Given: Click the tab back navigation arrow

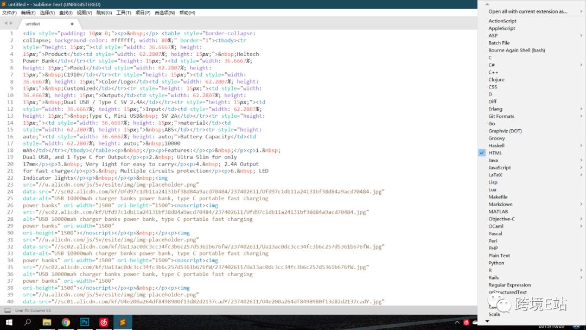Looking at the screenshot, I should tap(5, 23).
